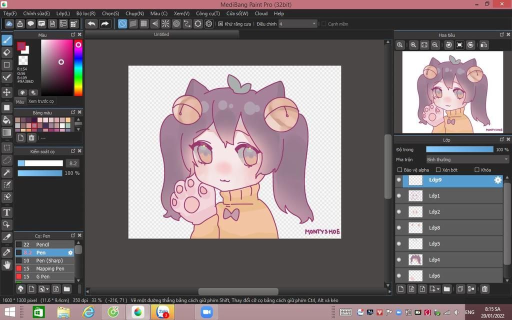Image resolution: width=512 pixels, height=320 pixels.
Task: Undock the Lớp layer panel
Action: pos(502,139)
